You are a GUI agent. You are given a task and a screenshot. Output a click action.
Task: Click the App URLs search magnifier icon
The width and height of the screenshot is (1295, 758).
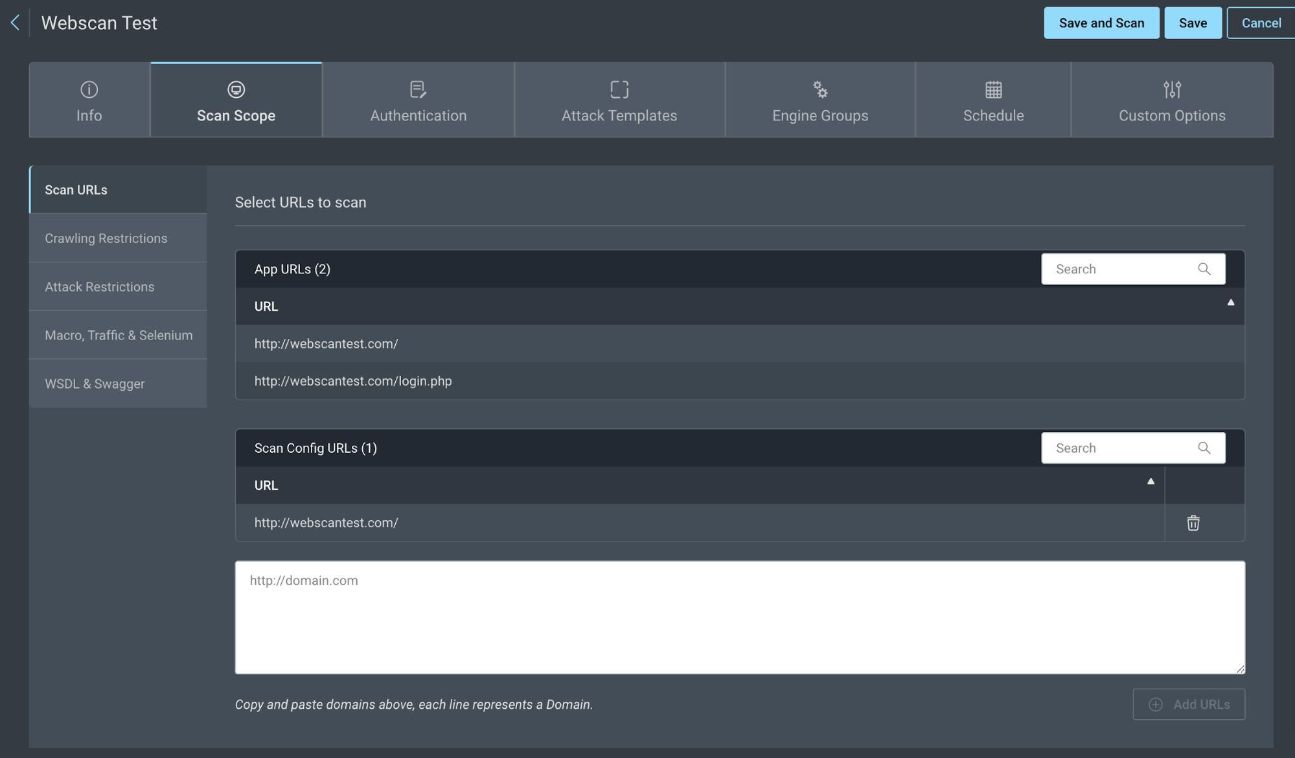point(1204,269)
